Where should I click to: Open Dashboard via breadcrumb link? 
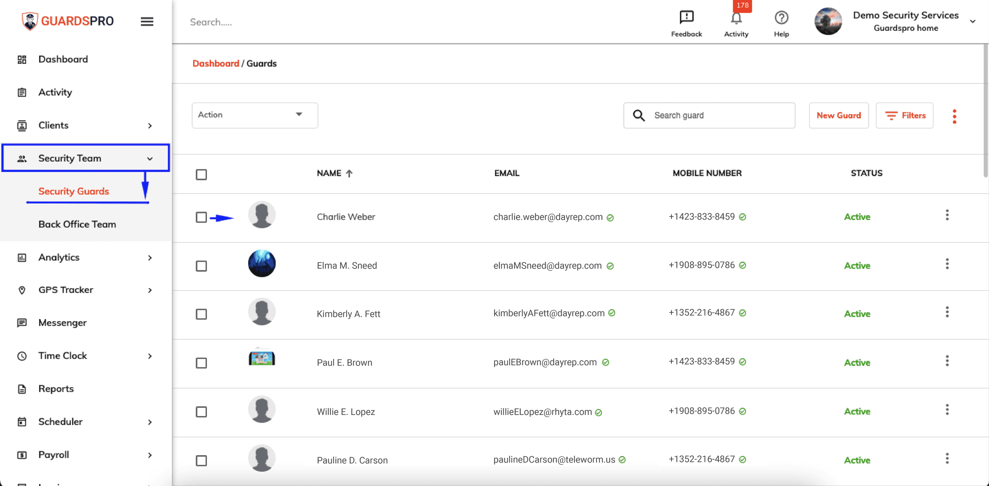[x=216, y=63]
